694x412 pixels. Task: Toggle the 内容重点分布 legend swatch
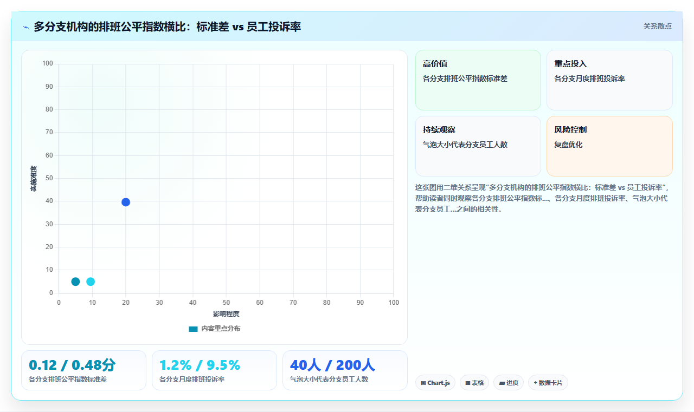(x=193, y=329)
